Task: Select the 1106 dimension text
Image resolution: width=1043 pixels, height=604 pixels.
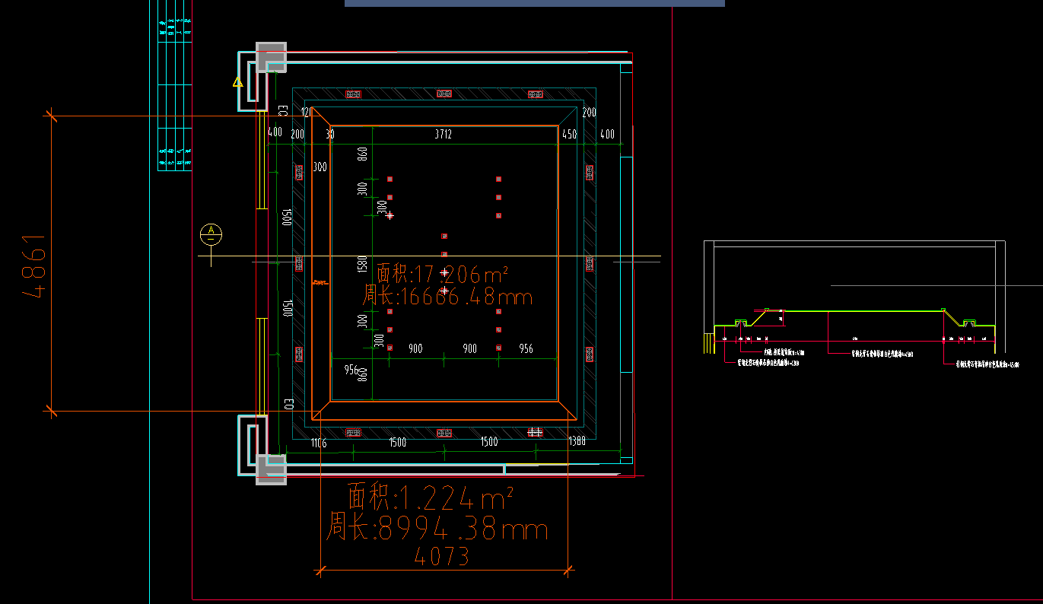Action: pos(319,442)
